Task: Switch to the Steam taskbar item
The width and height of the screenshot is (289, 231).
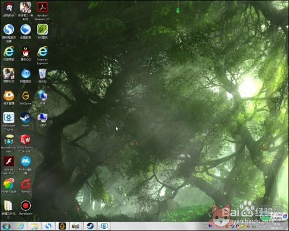Action: (x=90, y=226)
